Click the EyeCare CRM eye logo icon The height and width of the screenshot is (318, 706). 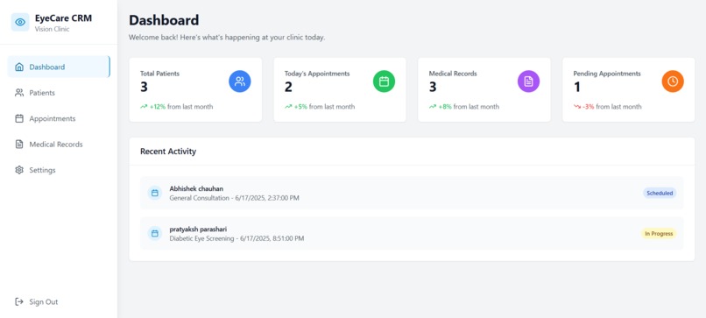point(20,22)
